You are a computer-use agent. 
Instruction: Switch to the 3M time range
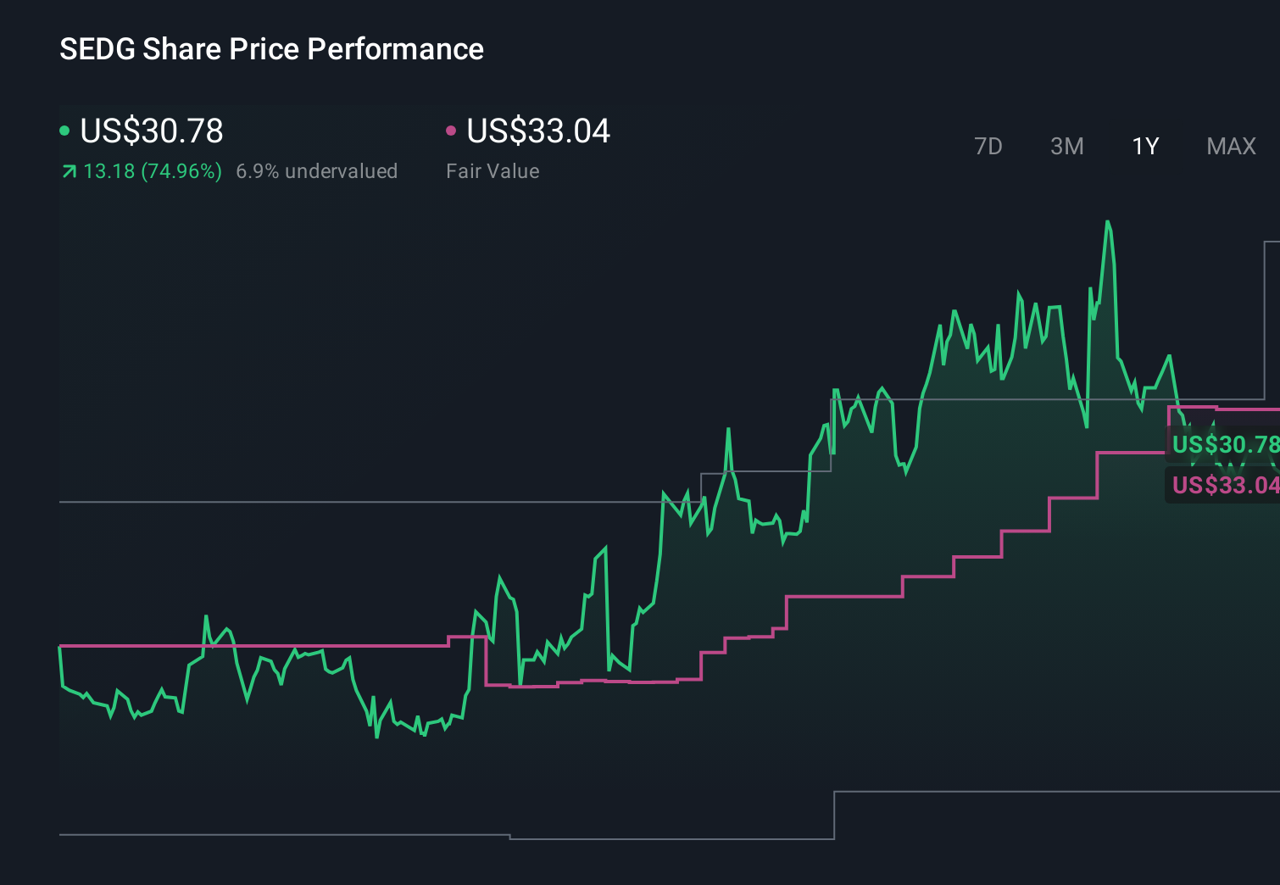tap(1066, 146)
